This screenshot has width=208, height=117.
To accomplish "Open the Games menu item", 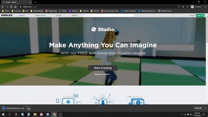I will tap(22, 15).
